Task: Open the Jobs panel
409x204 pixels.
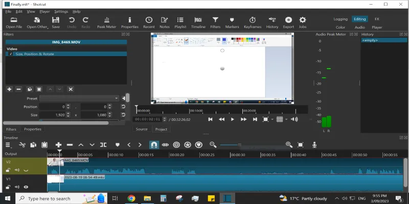Action: point(302,22)
